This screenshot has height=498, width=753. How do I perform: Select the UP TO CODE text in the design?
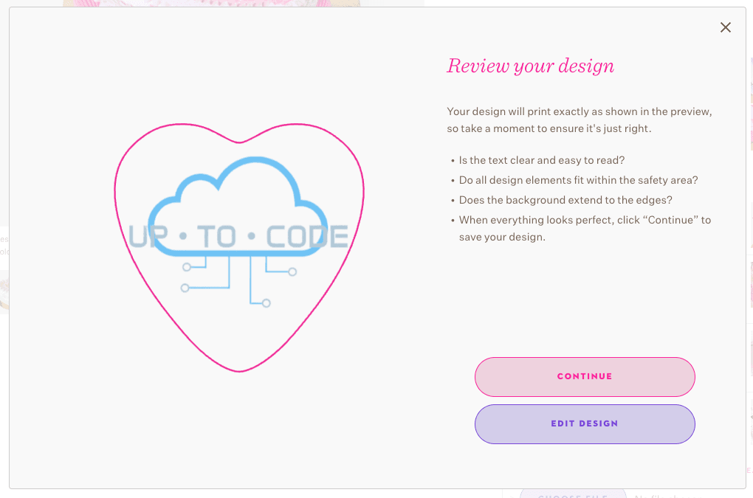click(x=239, y=236)
